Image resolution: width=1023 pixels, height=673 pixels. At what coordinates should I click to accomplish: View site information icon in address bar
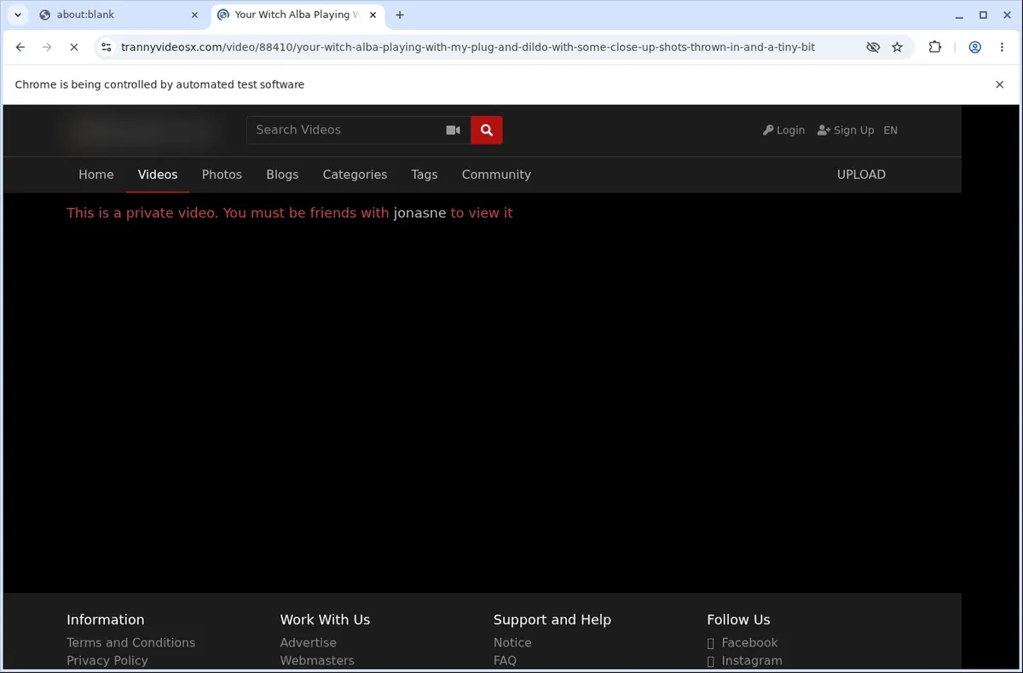point(106,48)
